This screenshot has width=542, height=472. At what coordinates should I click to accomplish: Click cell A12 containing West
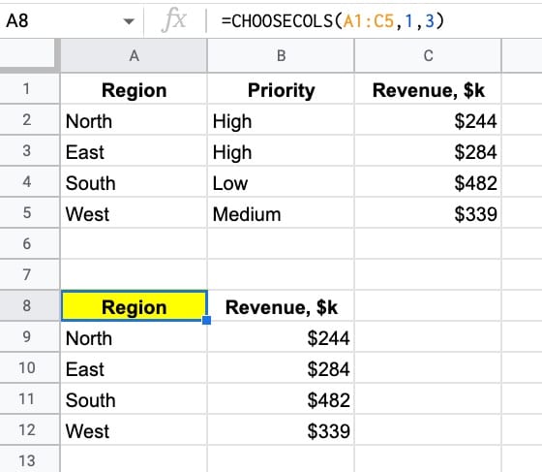[x=135, y=429]
